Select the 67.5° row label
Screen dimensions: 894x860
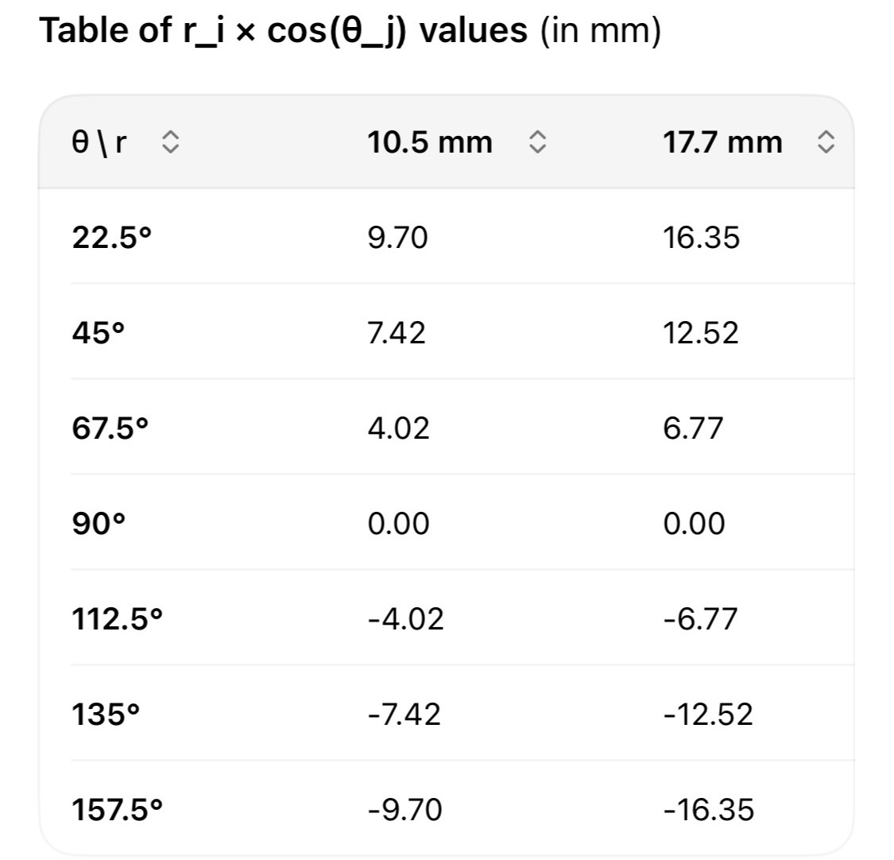coord(110,428)
